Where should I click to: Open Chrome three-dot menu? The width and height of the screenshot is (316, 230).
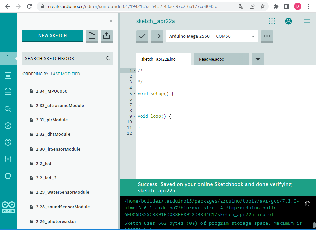(x=308, y=6)
